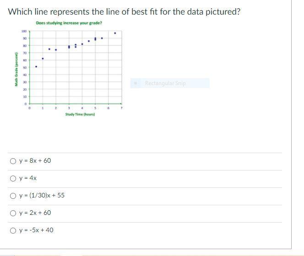The image size is (304, 256).
Task: Pick the y = 2x + 60 radio button
Action: pyautogui.click(x=13, y=213)
